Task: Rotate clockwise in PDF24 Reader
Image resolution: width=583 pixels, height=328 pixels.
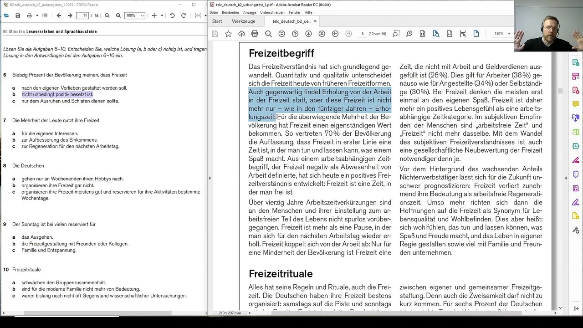Action: pos(184,15)
